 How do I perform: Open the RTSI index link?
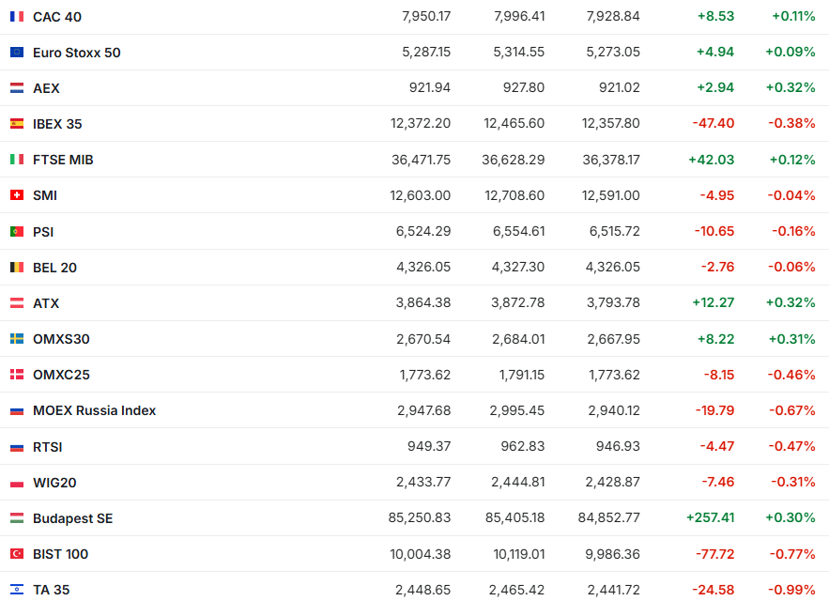point(47,447)
